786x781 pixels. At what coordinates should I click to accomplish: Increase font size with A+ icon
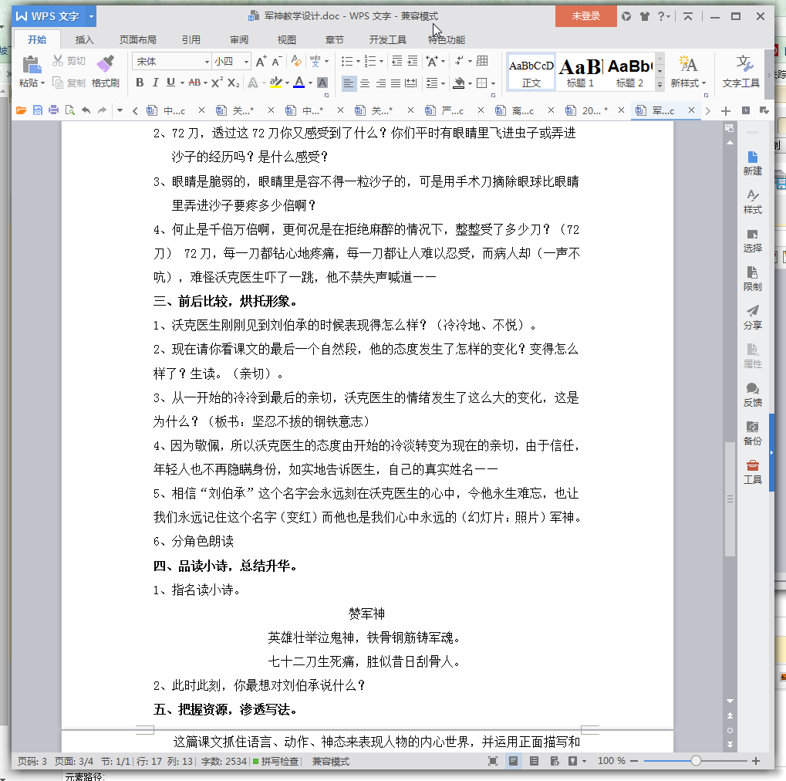tap(261, 61)
